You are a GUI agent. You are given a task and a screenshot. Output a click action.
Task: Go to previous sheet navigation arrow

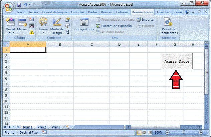pyautogui.click(x=9, y=127)
